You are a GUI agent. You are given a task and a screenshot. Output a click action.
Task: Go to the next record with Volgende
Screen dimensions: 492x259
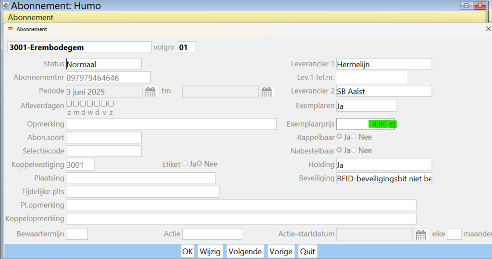[245, 251]
